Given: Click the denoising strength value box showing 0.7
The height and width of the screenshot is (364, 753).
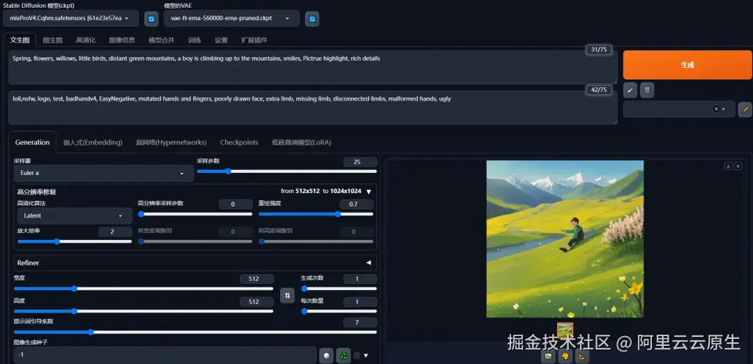Looking at the screenshot, I should tap(356, 204).
